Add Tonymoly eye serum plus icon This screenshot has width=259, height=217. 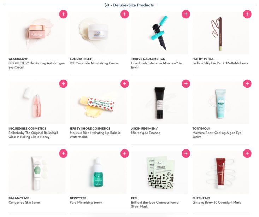point(247,84)
